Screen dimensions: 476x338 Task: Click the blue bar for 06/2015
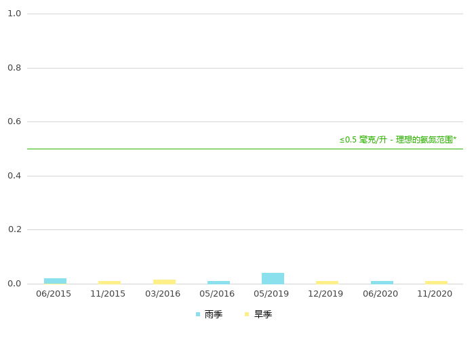tap(55, 281)
